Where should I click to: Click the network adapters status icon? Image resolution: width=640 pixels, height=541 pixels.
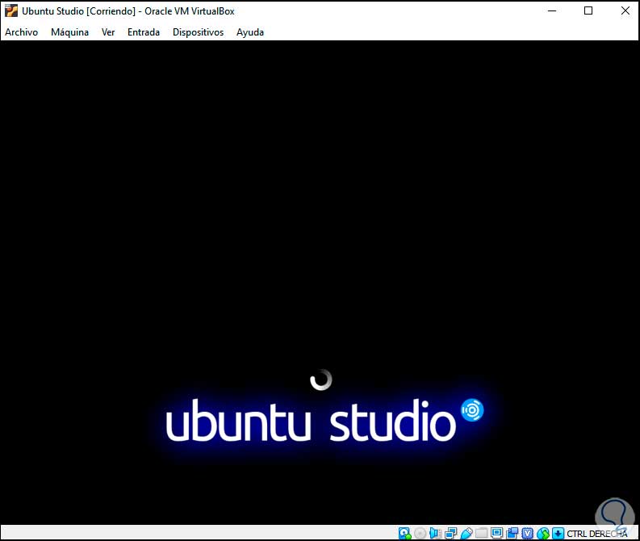[450, 533]
